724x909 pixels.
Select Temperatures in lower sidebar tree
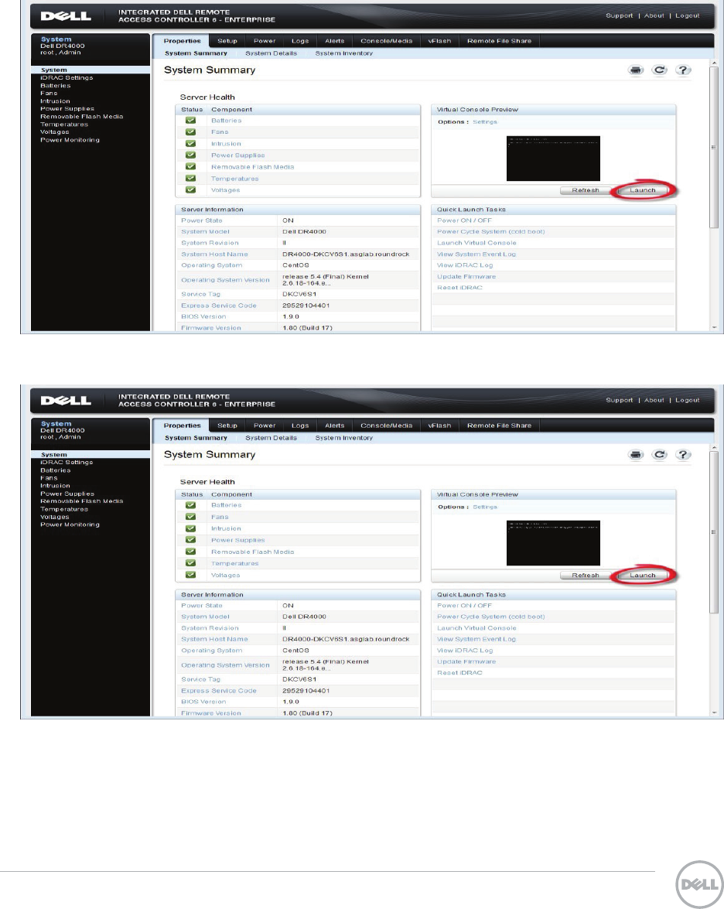pos(63,510)
